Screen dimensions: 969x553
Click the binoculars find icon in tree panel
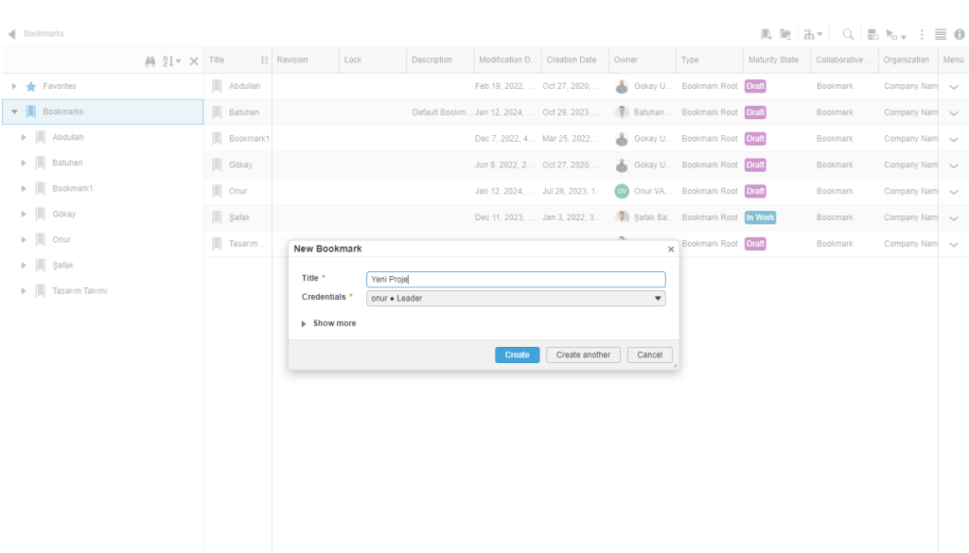(x=150, y=60)
